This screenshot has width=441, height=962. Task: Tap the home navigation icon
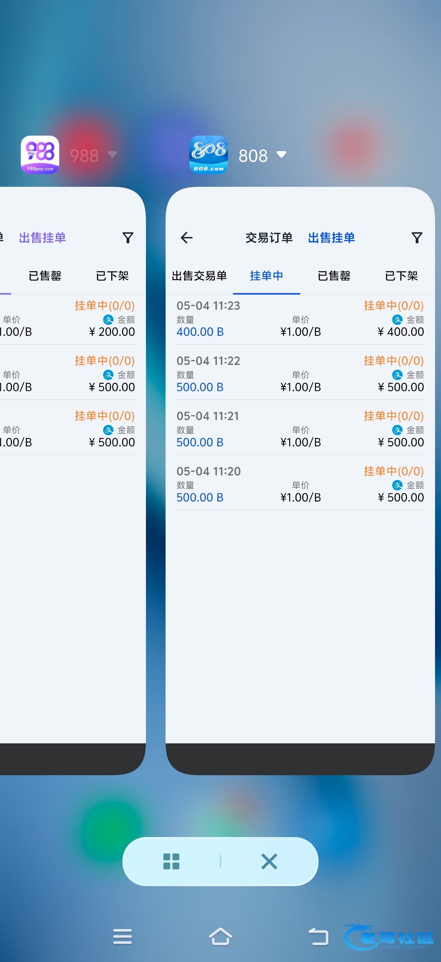point(220,936)
